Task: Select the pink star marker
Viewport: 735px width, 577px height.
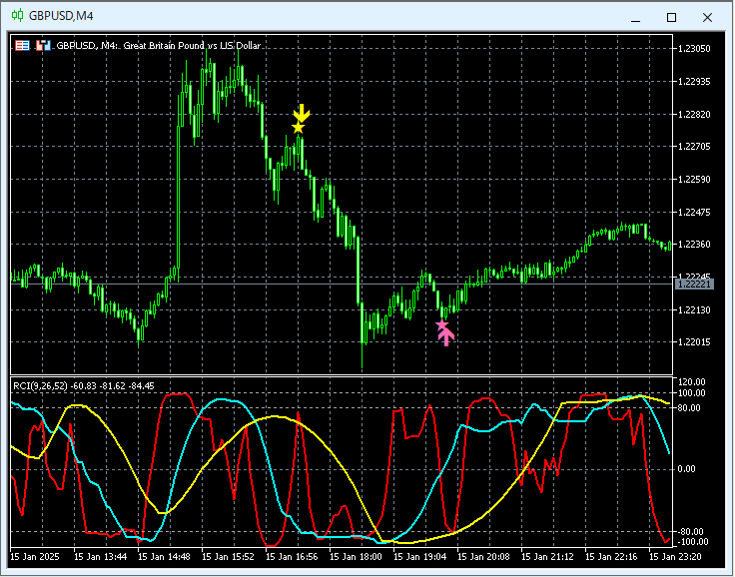Action: tap(442, 324)
